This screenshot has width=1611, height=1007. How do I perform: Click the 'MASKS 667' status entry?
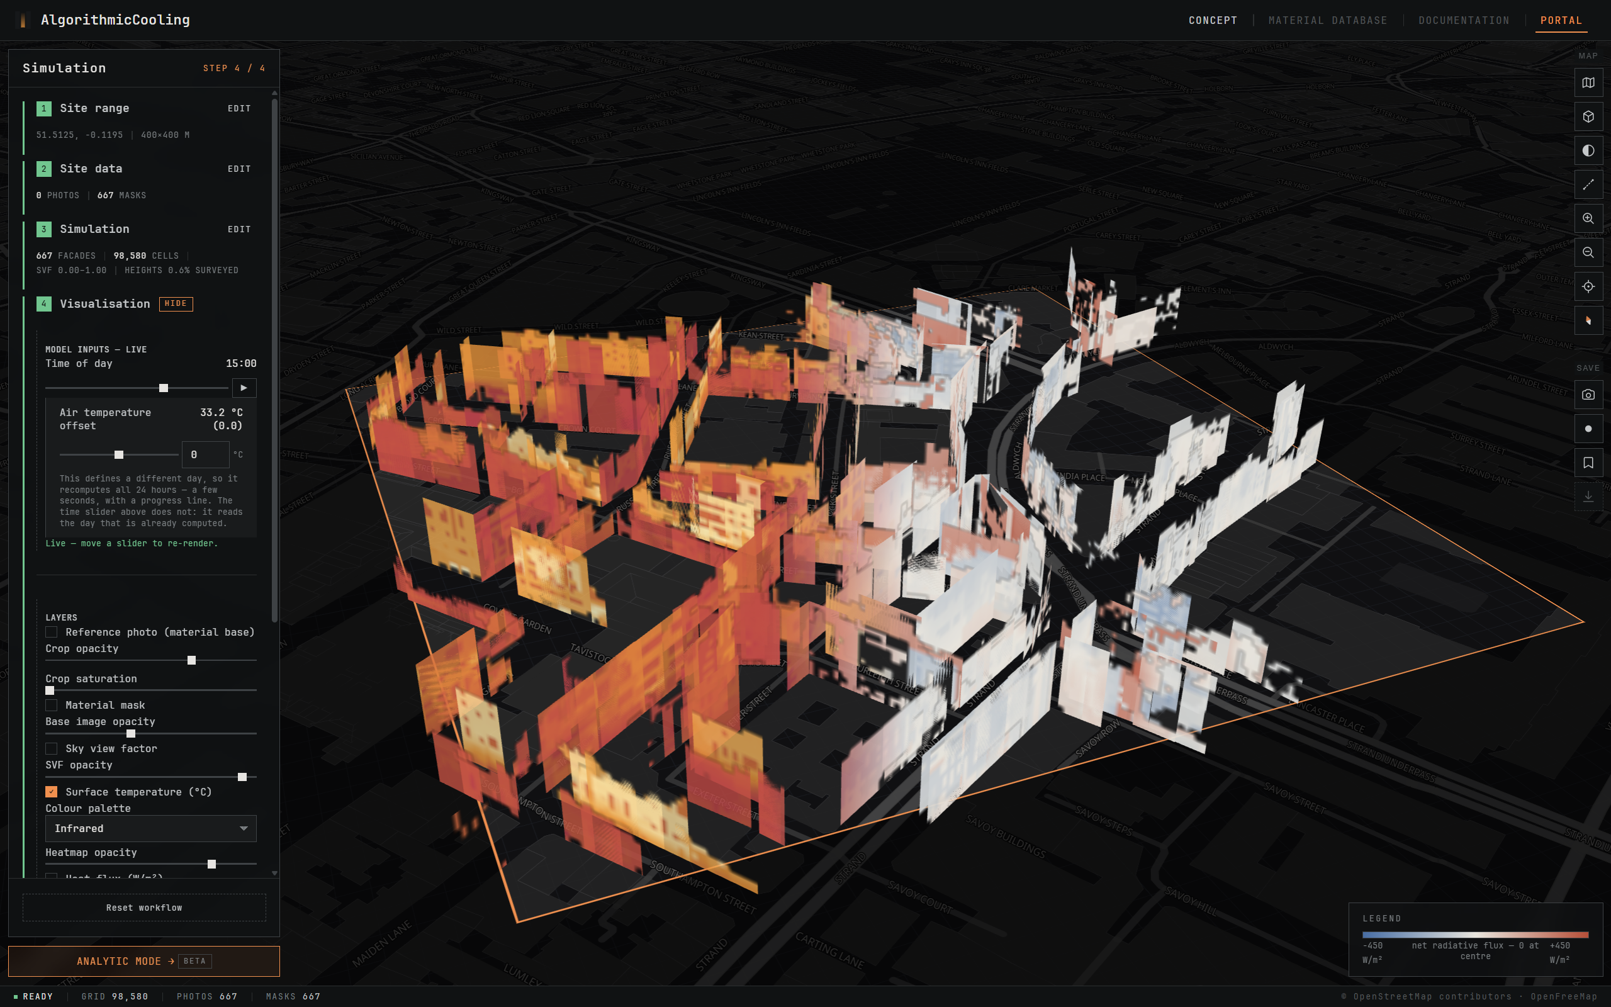coord(293,997)
